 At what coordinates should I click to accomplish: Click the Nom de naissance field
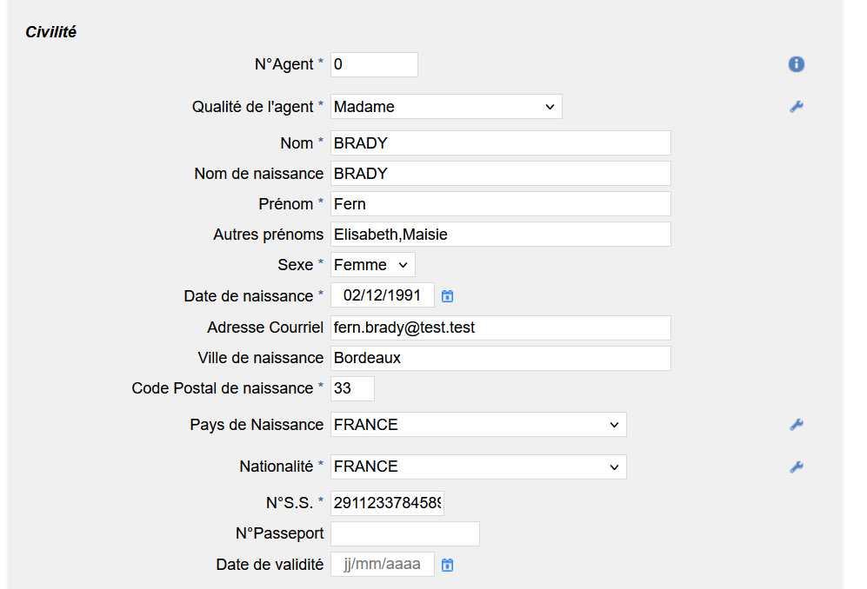pyautogui.click(x=500, y=174)
